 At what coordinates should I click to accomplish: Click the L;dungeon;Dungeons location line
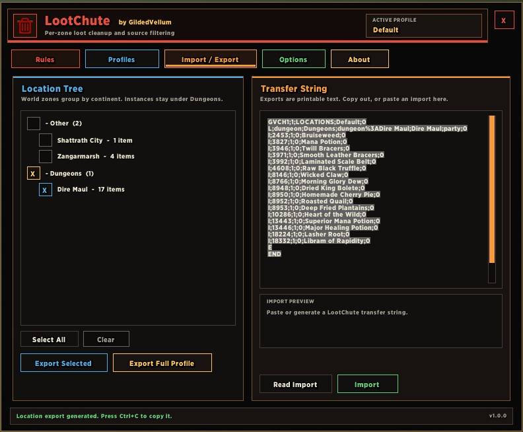pos(367,128)
